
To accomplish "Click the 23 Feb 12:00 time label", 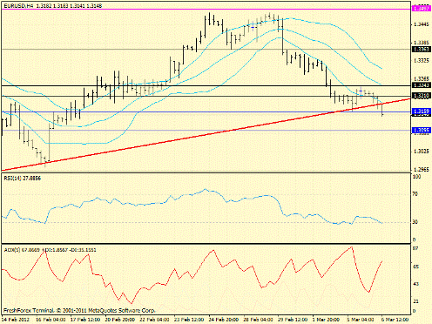I will tap(189, 320).
